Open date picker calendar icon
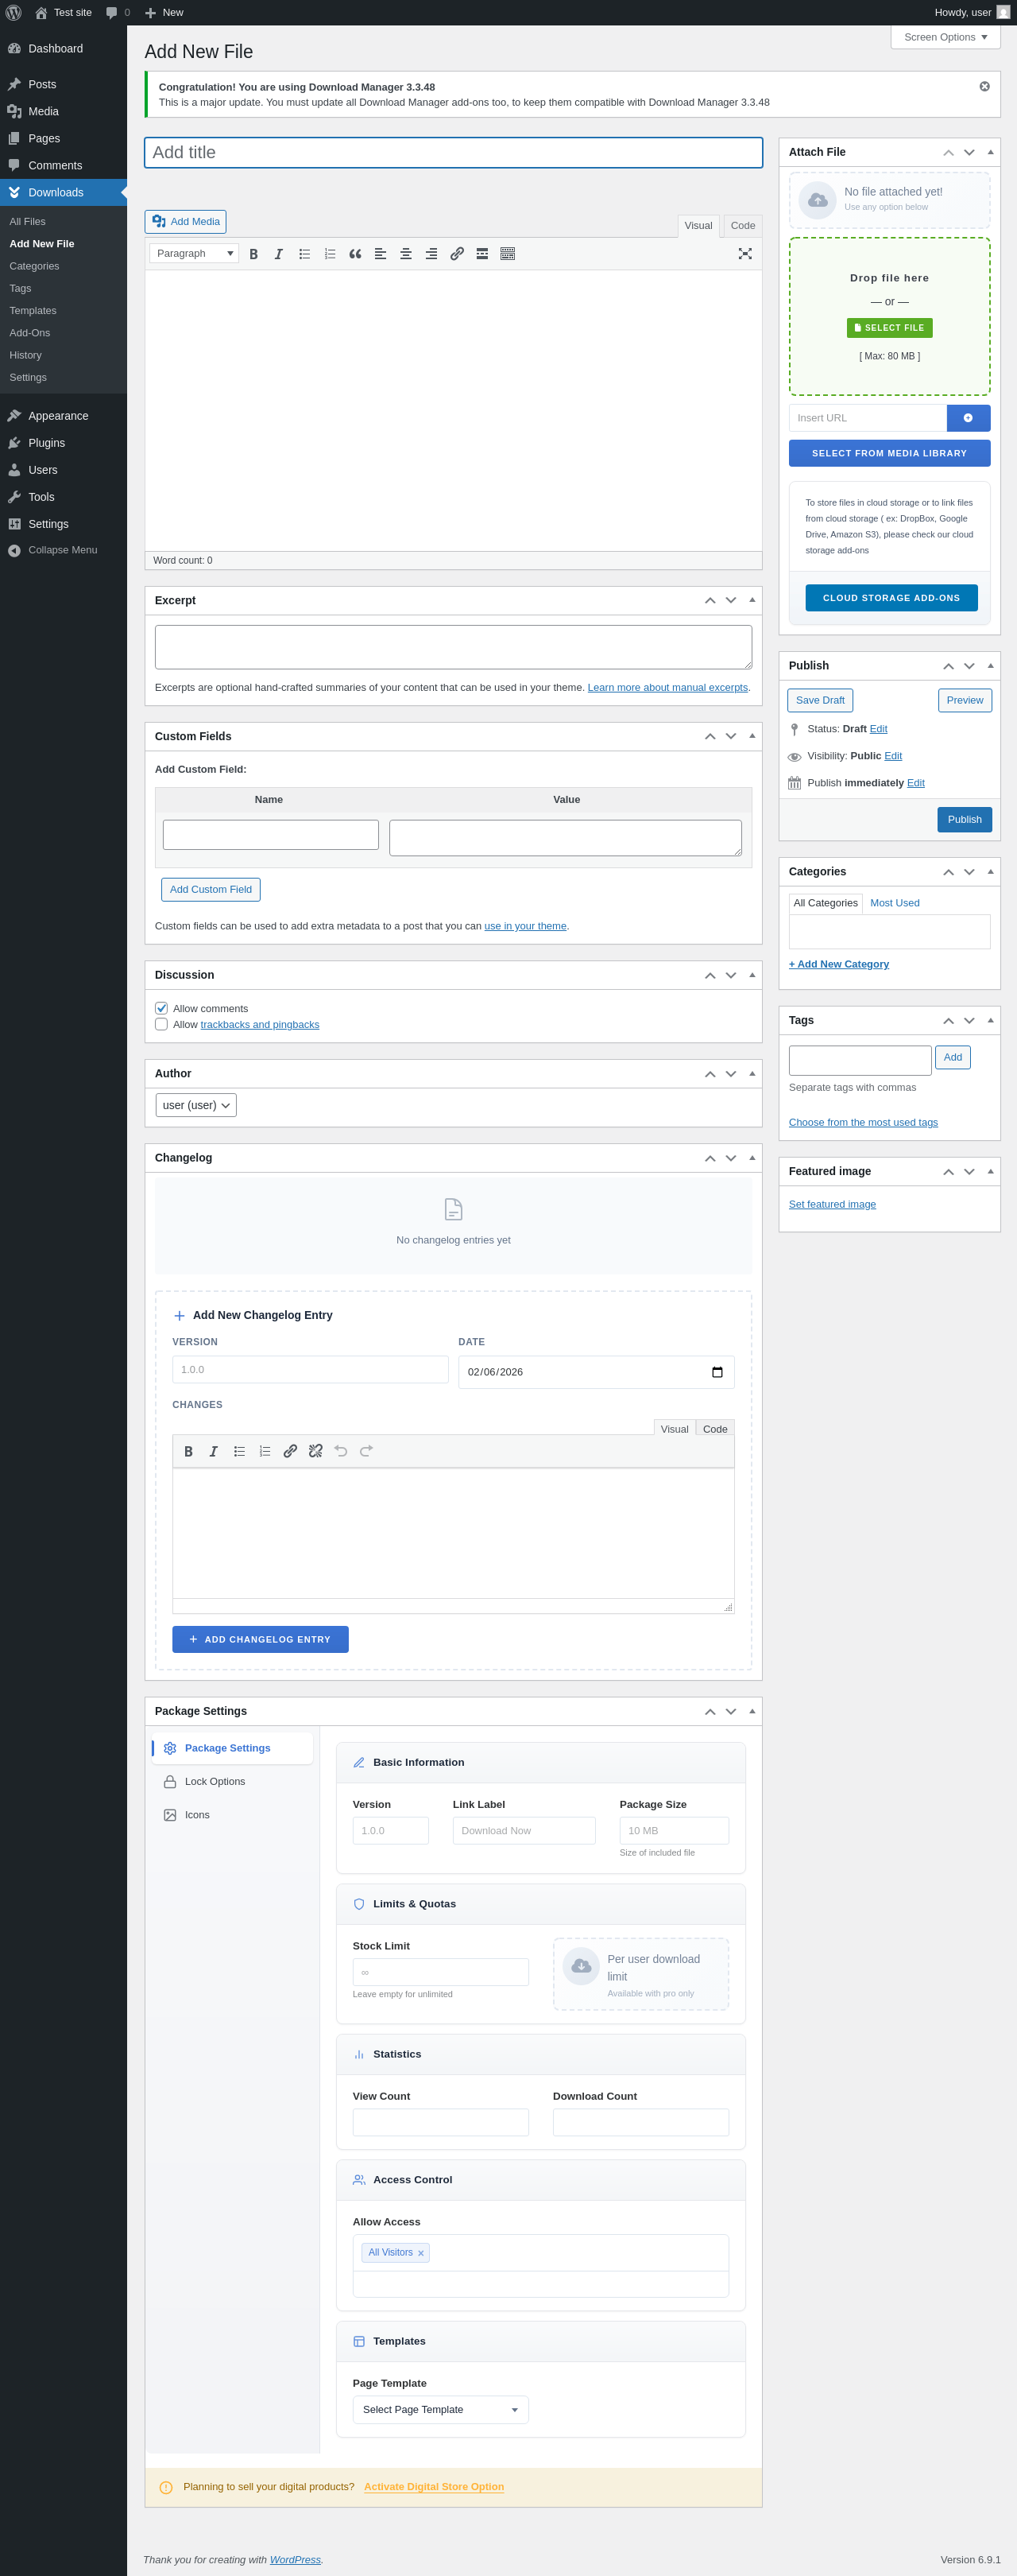Image resolution: width=1017 pixels, height=2576 pixels. 717,1372
